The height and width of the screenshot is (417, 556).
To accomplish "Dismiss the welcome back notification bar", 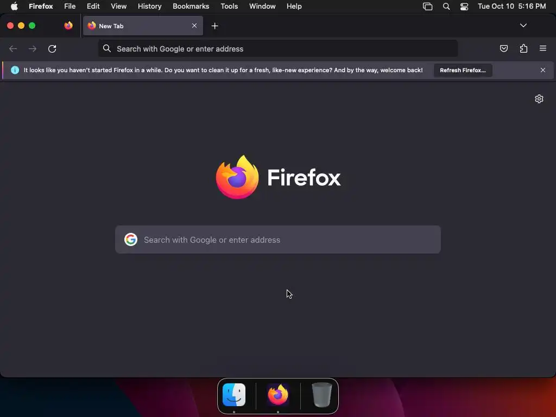I will click(x=543, y=70).
